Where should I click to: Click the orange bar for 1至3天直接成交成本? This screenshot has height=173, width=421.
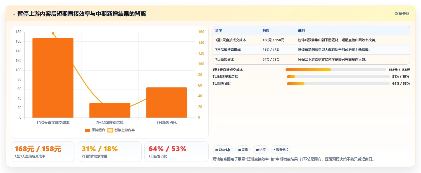tap(53, 78)
